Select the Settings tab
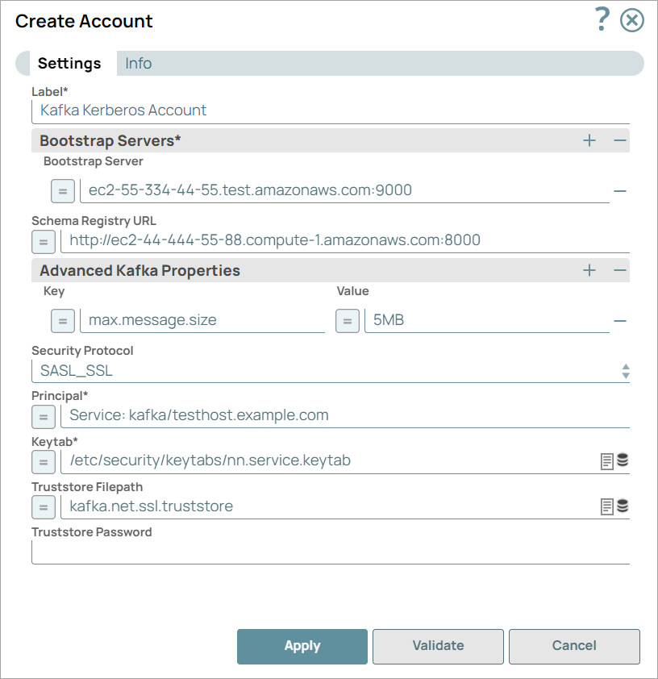Image resolution: width=658 pixels, height=679 pixels. tap(69, 63)
